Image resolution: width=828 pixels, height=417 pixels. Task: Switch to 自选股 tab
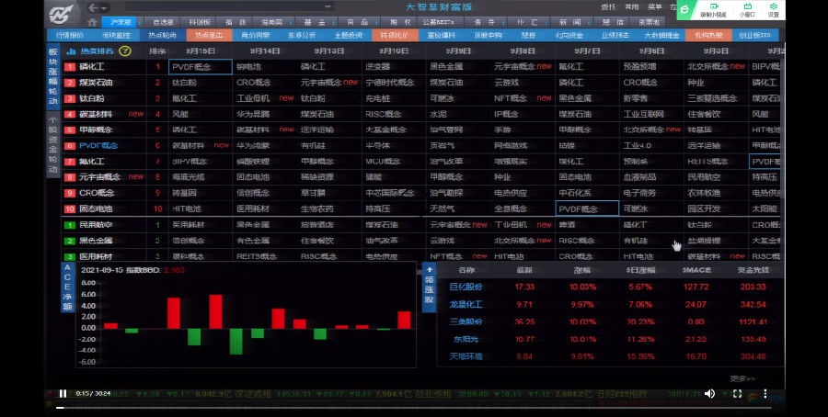pyautogui.click(x=163, y=22)
